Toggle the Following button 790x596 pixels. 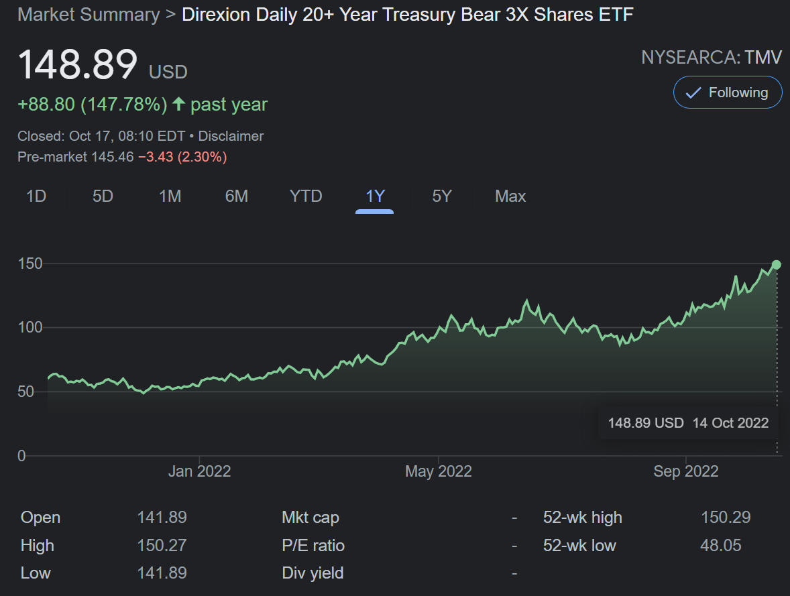point(728,93)
